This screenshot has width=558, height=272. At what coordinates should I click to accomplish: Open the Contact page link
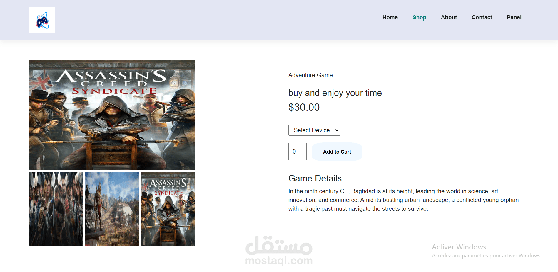[x=482, y=17]
